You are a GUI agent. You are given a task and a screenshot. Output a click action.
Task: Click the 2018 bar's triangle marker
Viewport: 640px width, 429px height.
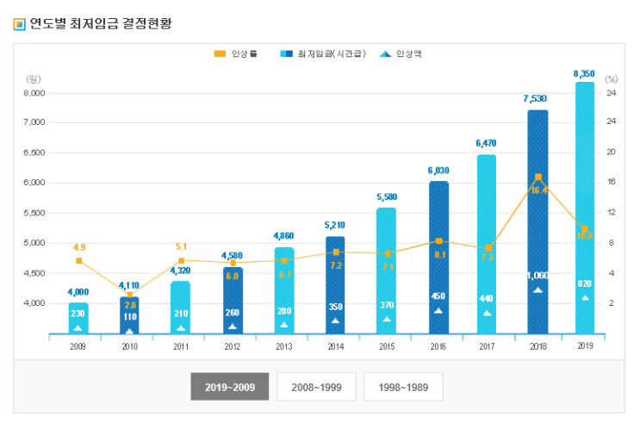point(538,289)
